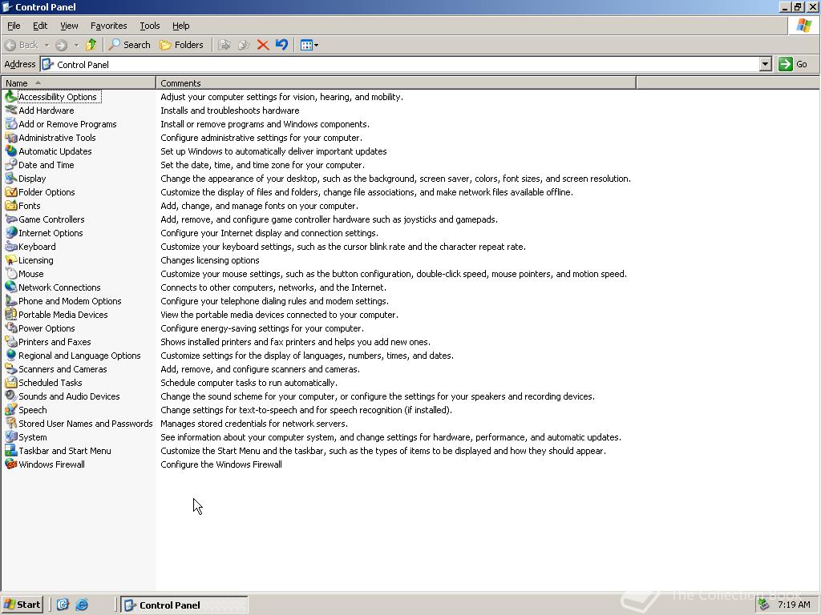Screen dimensions: 821x615
Task: Select Stored User Names and Passwords label
Action: coord(85,424)
